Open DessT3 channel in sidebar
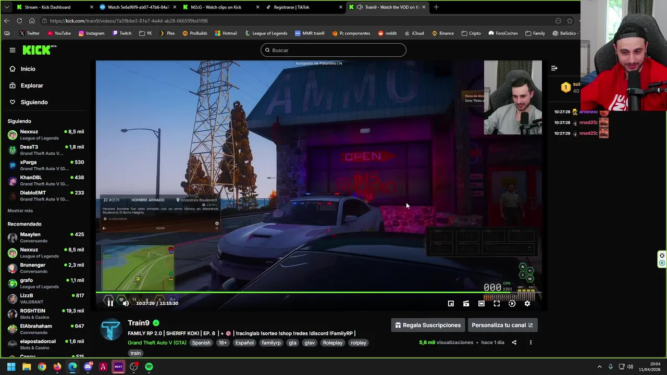The height and width of the screenshot is (375, 667). [46, 150]
